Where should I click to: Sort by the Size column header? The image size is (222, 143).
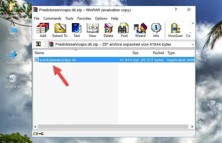[x=129, y=53]
